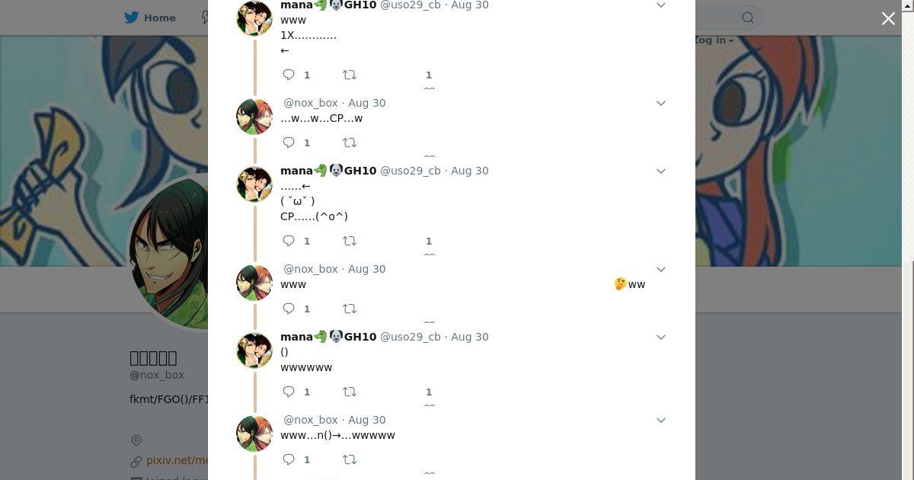Reply to nox_box's thinking-emoji "www" tweet
Screen dimensions: 914x480
289,309
